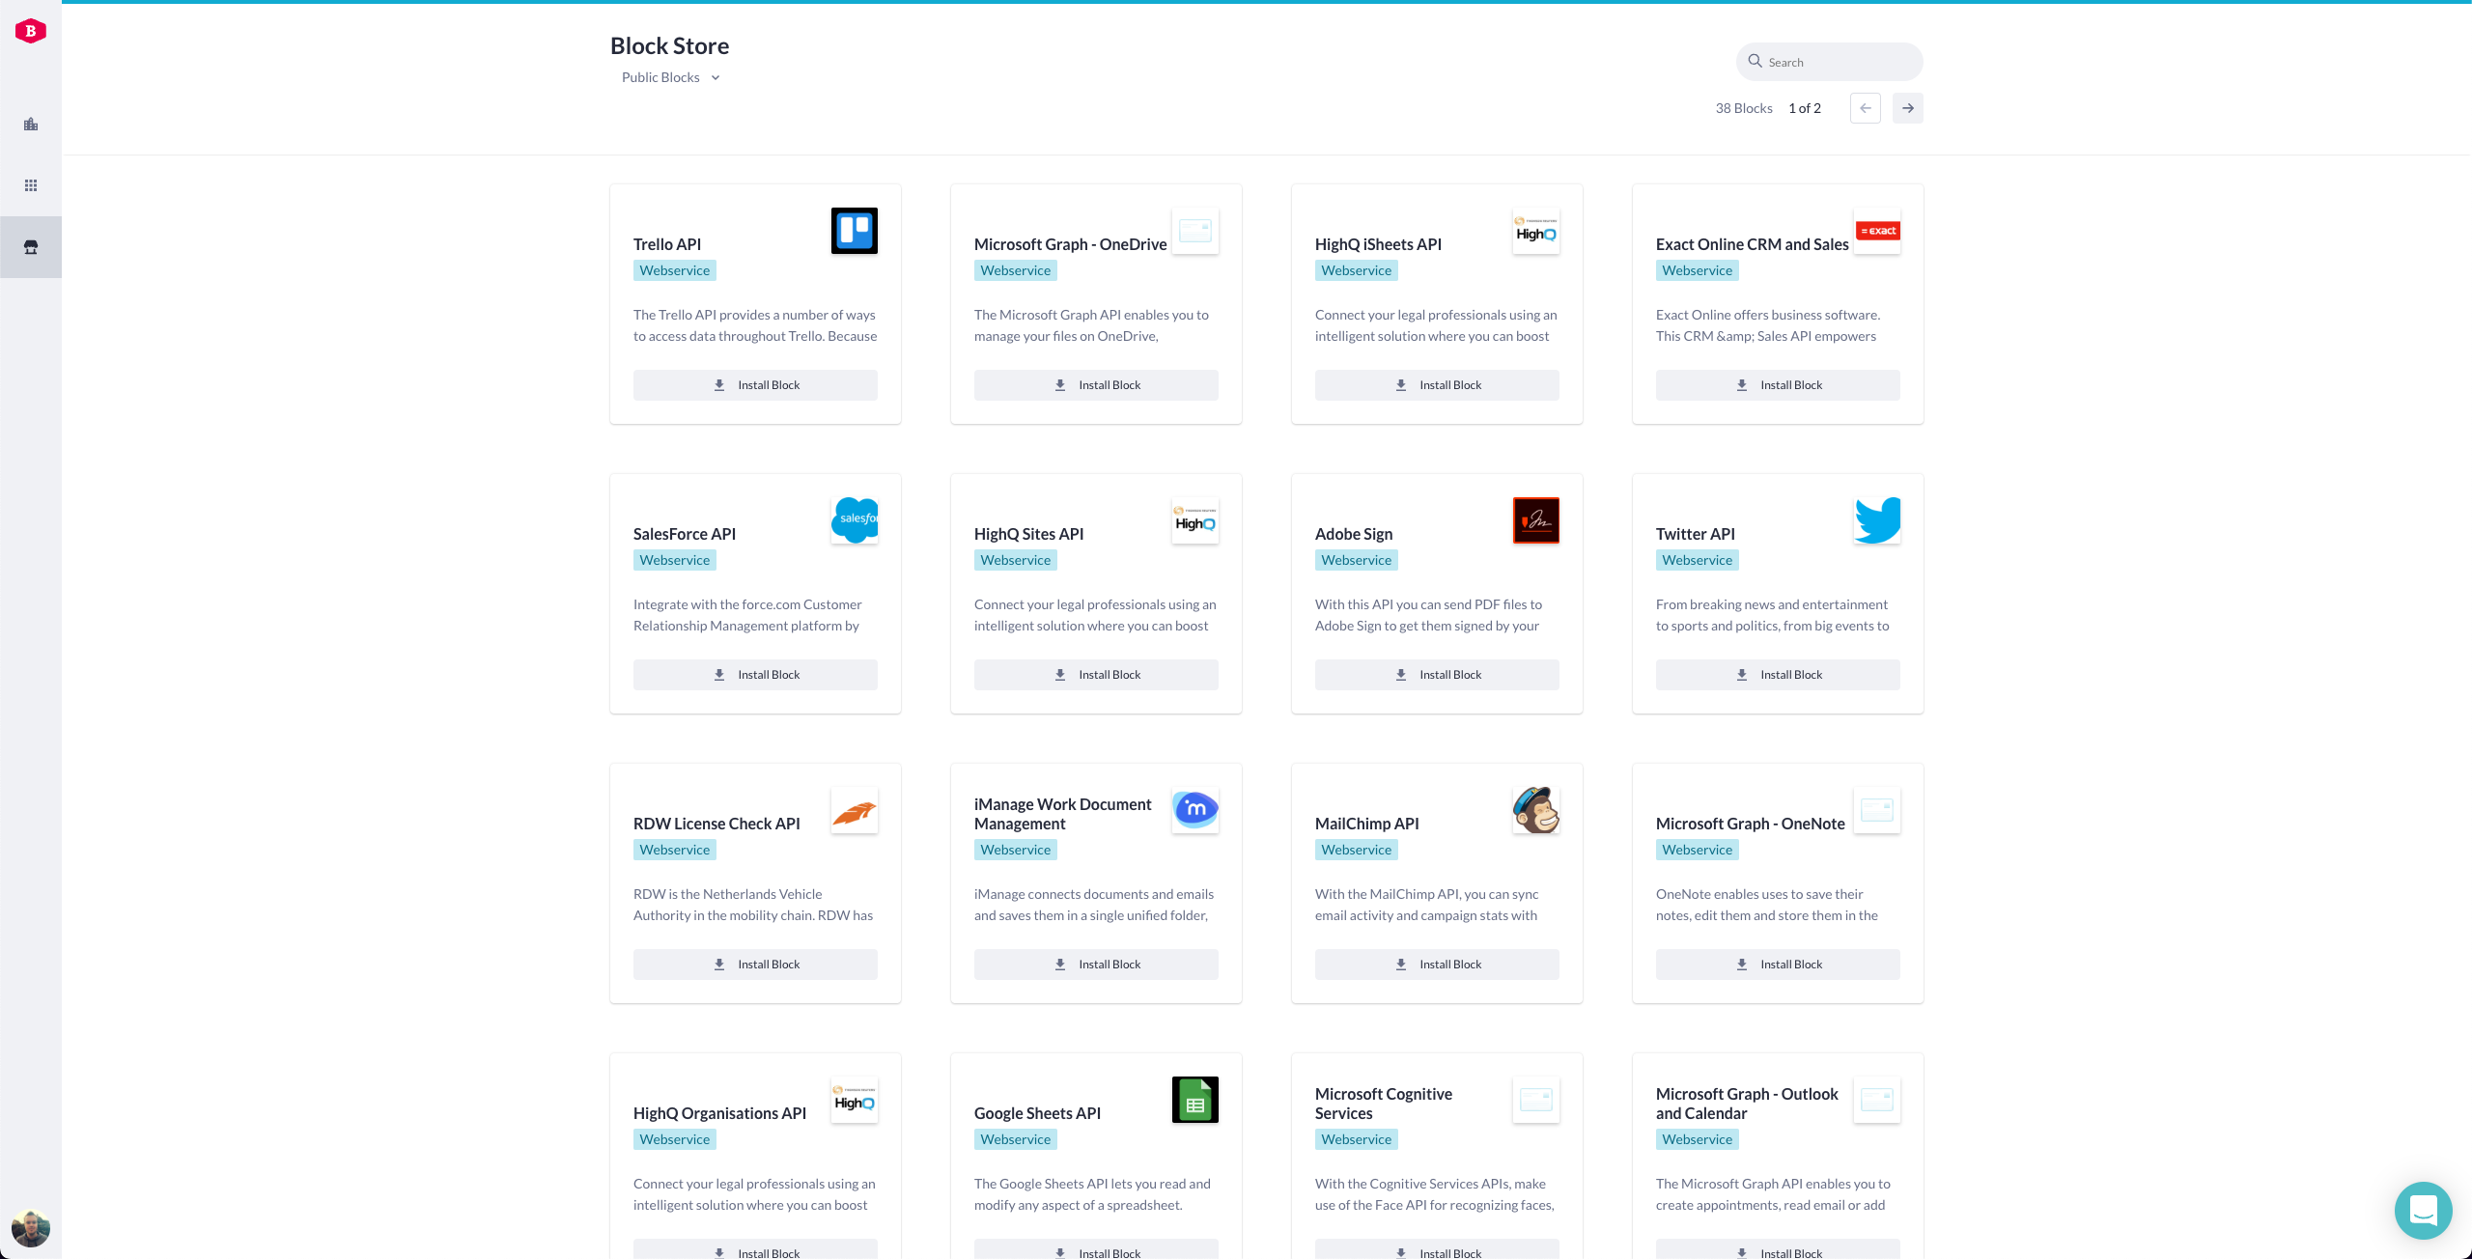Open the chat support widget

pyautogui.click(x=2423, y=1210)
